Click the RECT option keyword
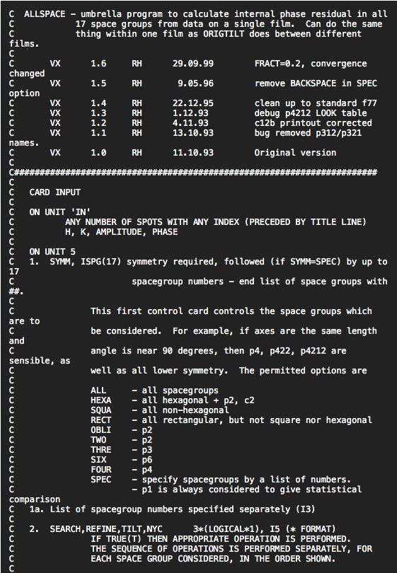Screen dimensions: 397x573 (101, 420)
